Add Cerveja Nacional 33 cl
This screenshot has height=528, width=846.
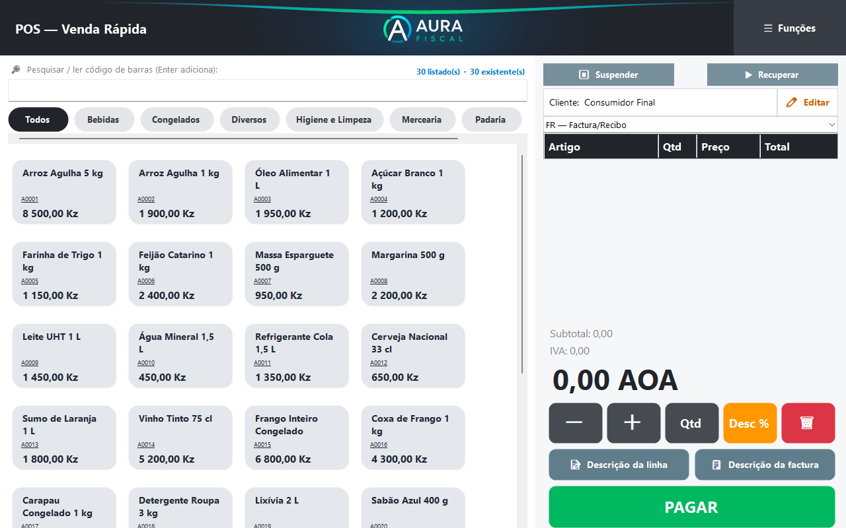(x=413, y=356)
